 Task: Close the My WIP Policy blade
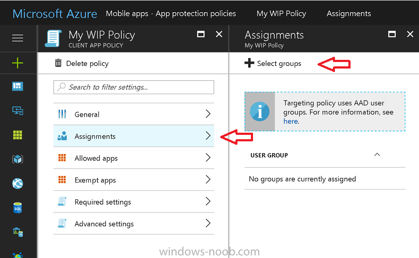[219, 34]
